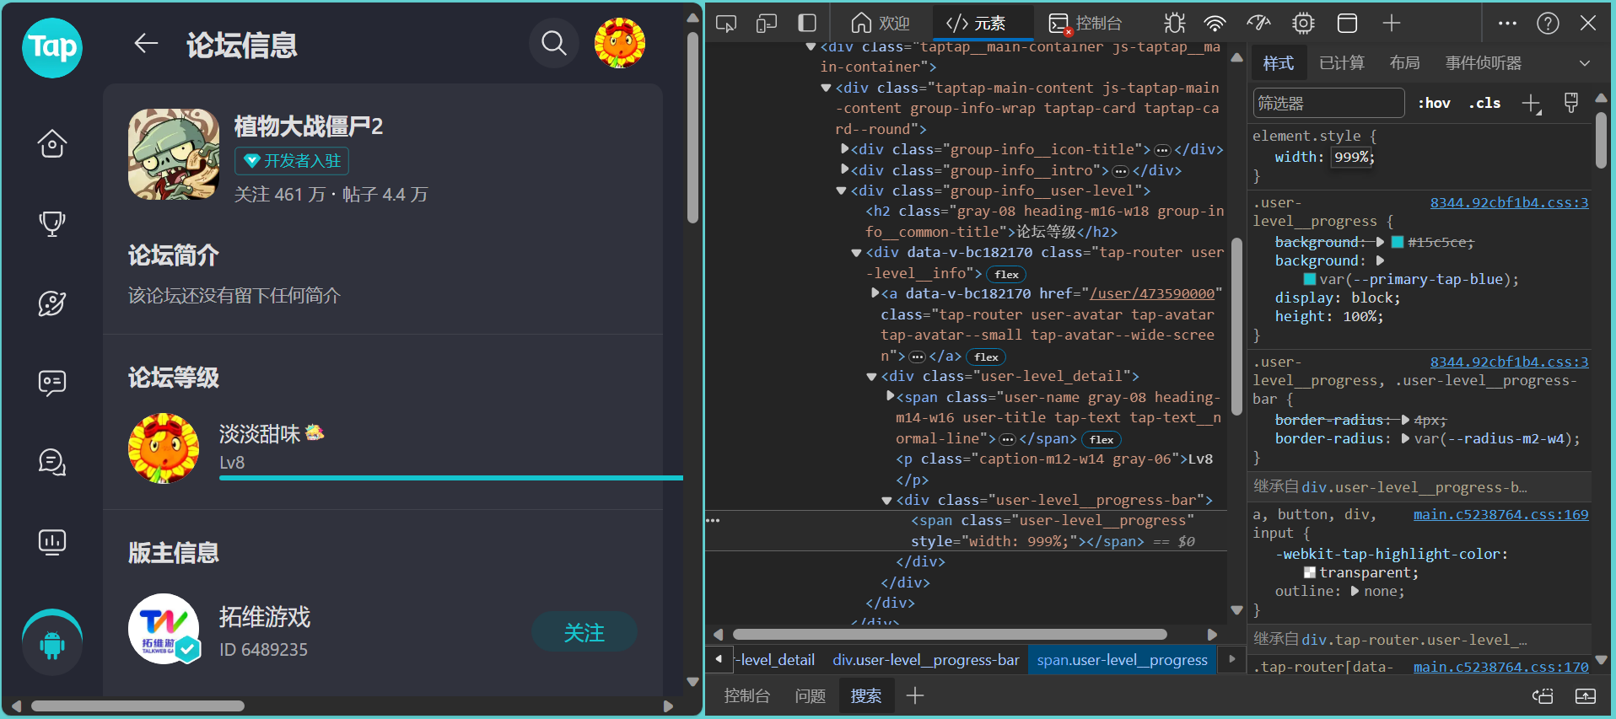The width and height of the screenshot is (1616, 719).
Task: Toggle the :hov element state panel
Action: pyautogui.click(x=1434, y=104)
